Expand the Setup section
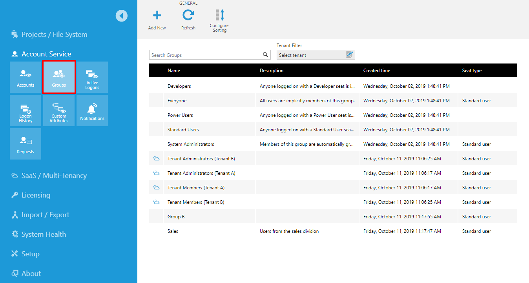The height and width of the screenshot is (283, 529). click(x=26, y=254)
